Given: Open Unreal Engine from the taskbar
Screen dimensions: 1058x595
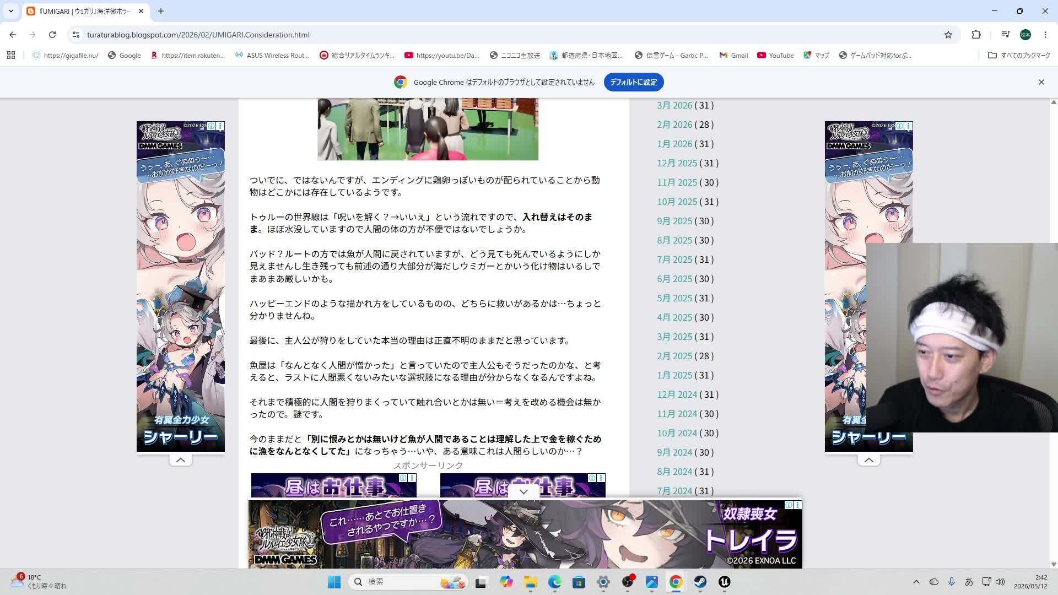Looking at the screenshot, I should (724, 582).
